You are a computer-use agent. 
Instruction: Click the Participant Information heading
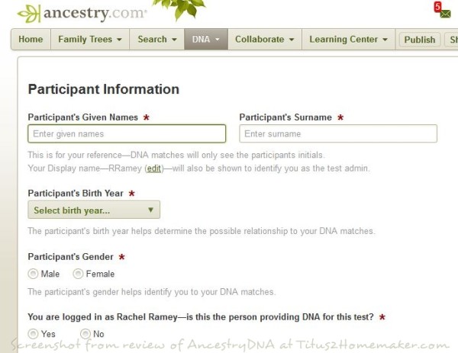point(103,89)
